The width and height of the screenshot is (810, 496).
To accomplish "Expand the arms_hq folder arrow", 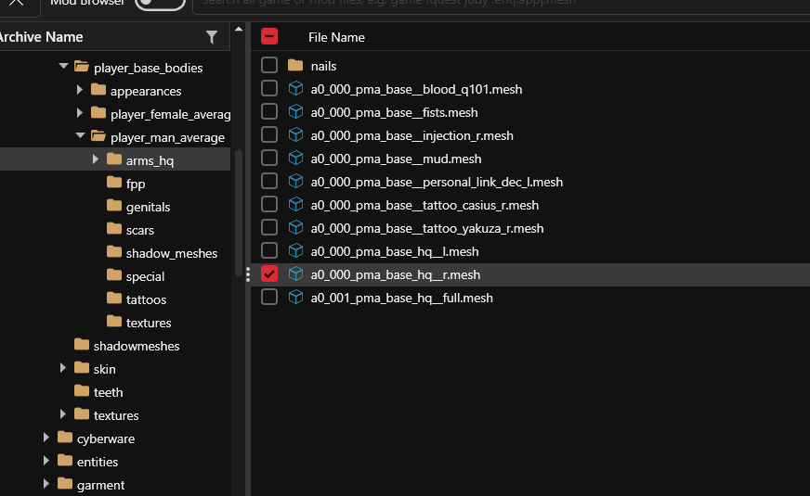I will pyautogui.click(x=96, y=159).
